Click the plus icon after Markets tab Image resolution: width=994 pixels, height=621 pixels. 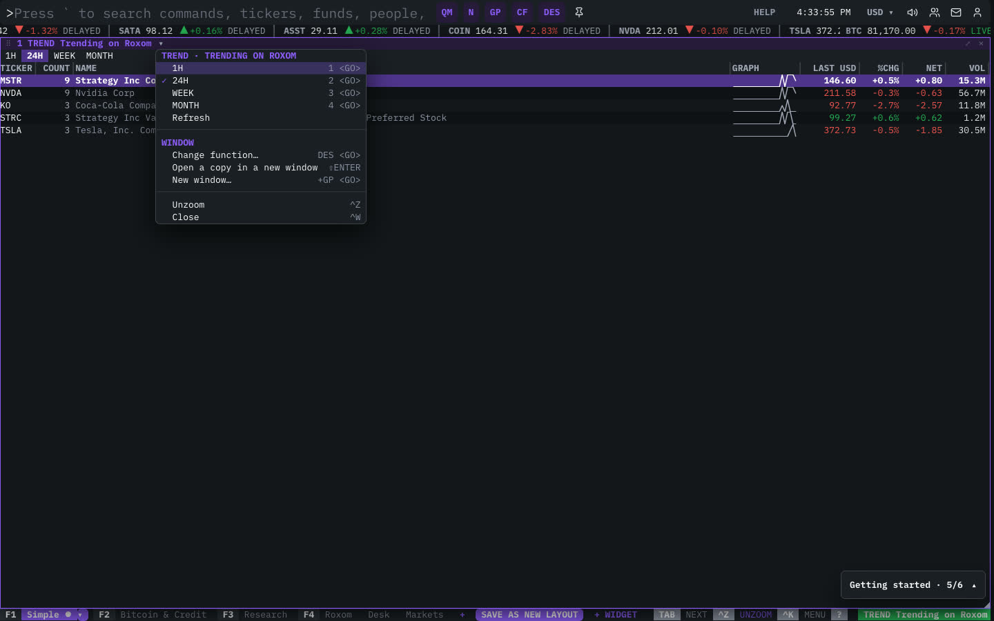point(462,615)
